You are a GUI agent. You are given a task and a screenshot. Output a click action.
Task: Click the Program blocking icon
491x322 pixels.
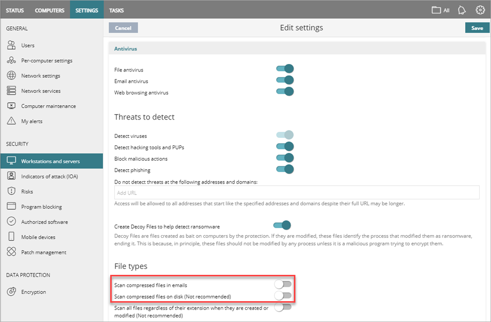11,206
